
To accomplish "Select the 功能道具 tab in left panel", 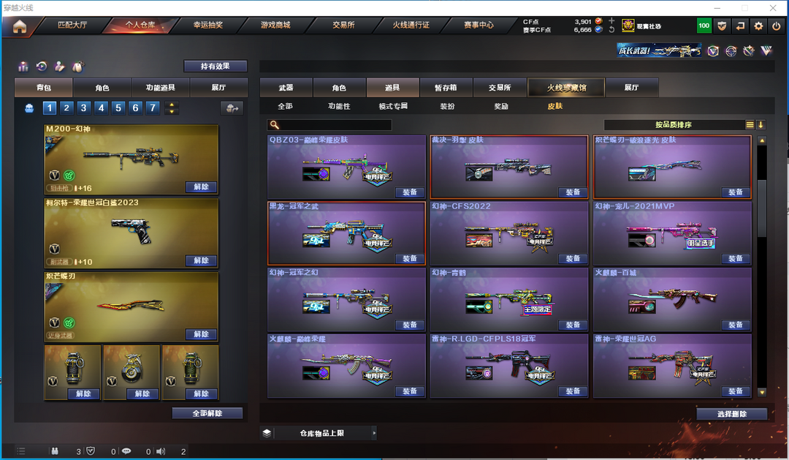I will (x=160, y=88).
